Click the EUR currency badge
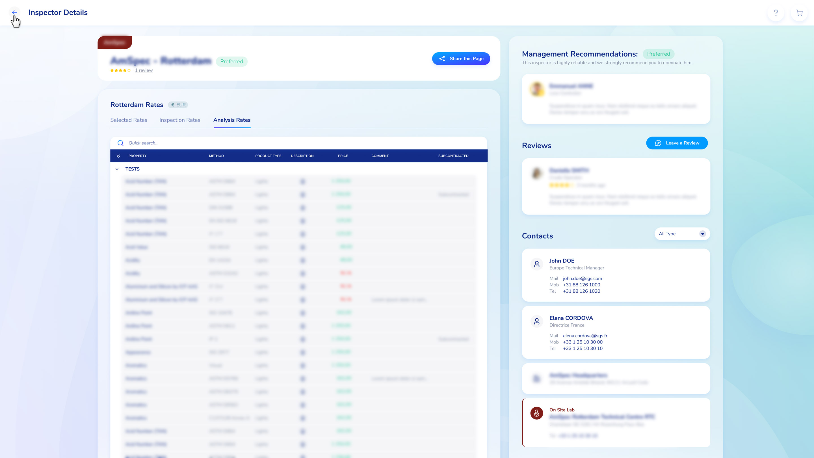Screen dimensions: 814x458 [x=178, y=105]
